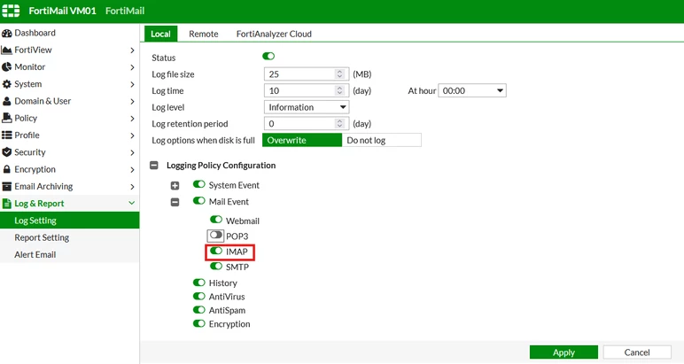Click the Profile list icon
Image resolution: width=684 pixels, height=364 pixels.
click(x=6, y=136)
